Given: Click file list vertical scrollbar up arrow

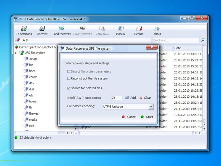Looking at the screenshot, I should (x=204, y=124).
